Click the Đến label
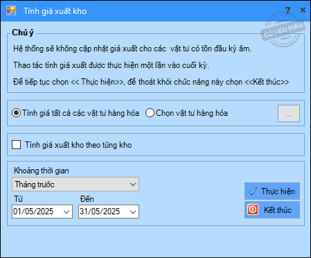This screenshot has height=258, width=311. (87, 199)
